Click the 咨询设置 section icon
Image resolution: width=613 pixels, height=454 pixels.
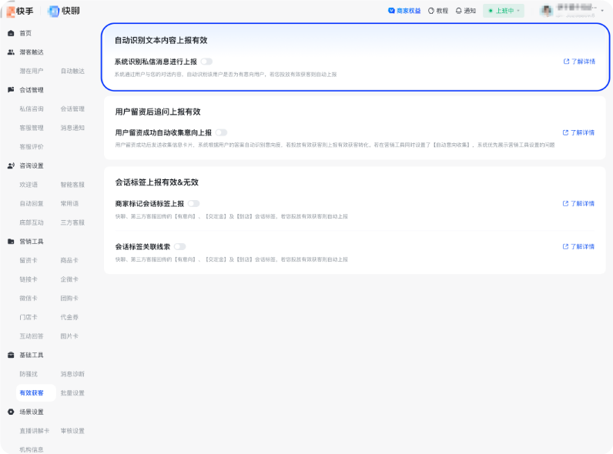coord(11,166)
